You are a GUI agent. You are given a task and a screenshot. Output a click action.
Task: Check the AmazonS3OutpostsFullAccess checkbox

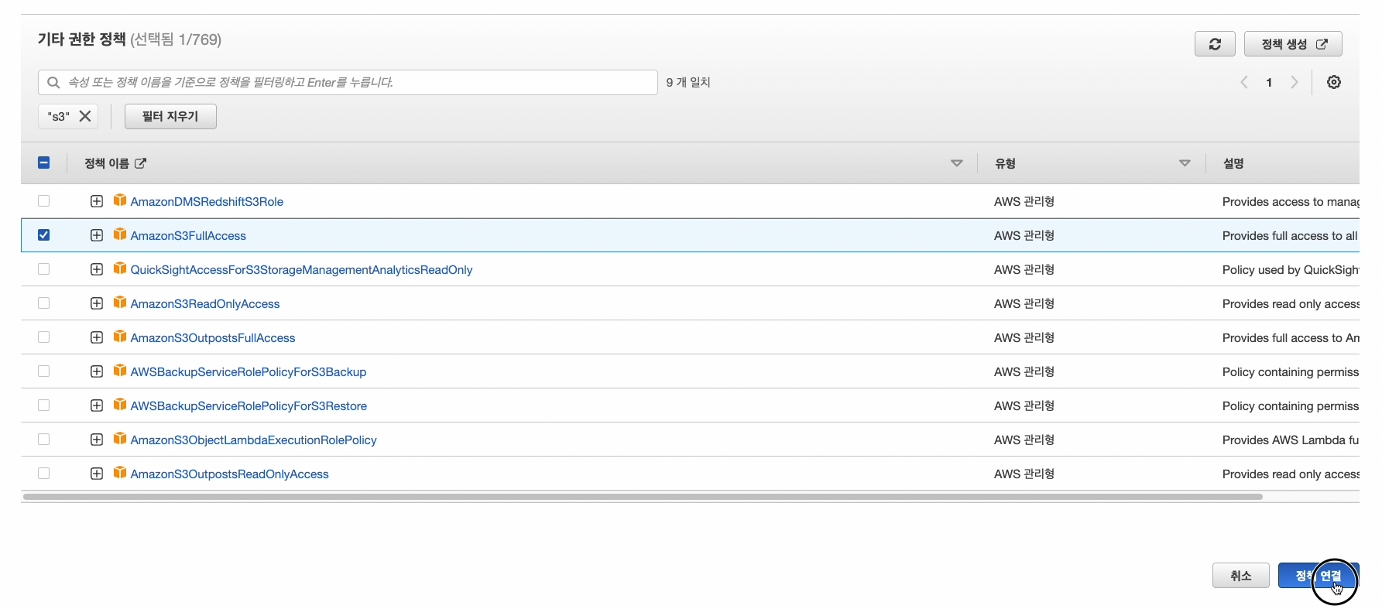pos(44,337)
